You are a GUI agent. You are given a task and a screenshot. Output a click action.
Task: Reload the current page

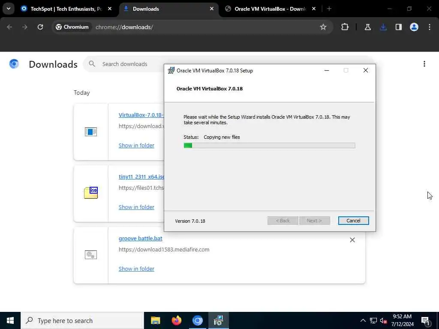(40, 27)
